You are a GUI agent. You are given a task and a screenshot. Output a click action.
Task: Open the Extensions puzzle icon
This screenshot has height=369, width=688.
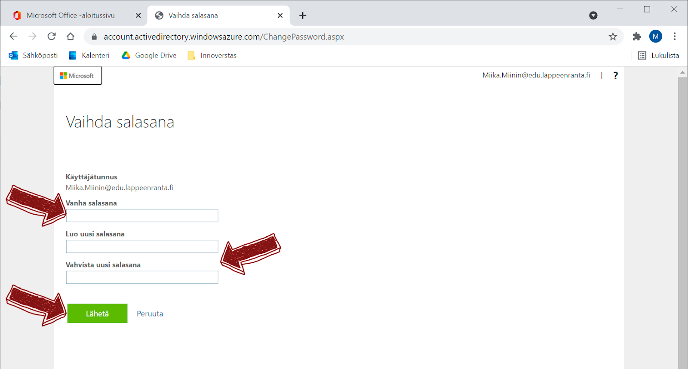(637, 37)
